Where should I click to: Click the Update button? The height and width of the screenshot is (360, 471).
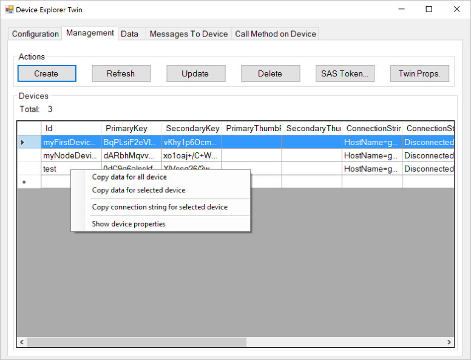tap(196, 73)
